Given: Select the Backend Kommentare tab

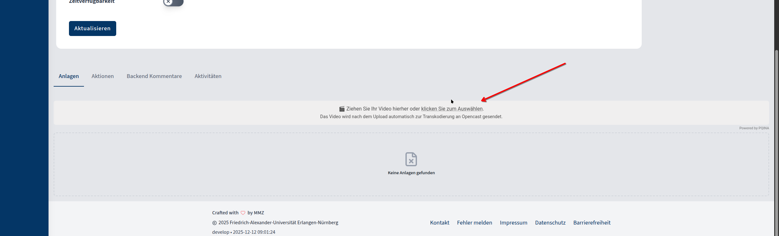Looking at the screenshot, I should click(x=154, y=76).
